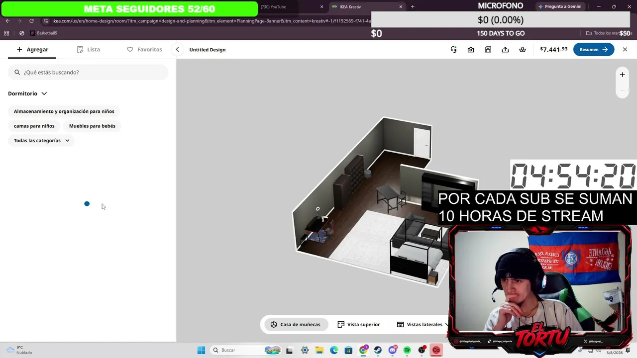Select the Muebles para bebés category
This screenshot has width=637, height=358.
(92, 126)
